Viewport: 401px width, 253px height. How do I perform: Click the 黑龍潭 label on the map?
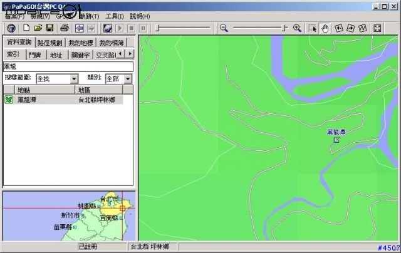coord(336,132)
